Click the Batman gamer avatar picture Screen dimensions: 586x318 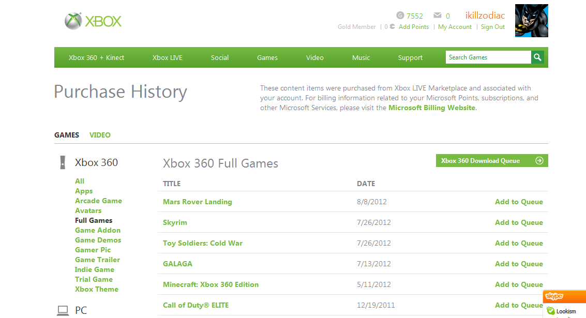pos(531,21)
